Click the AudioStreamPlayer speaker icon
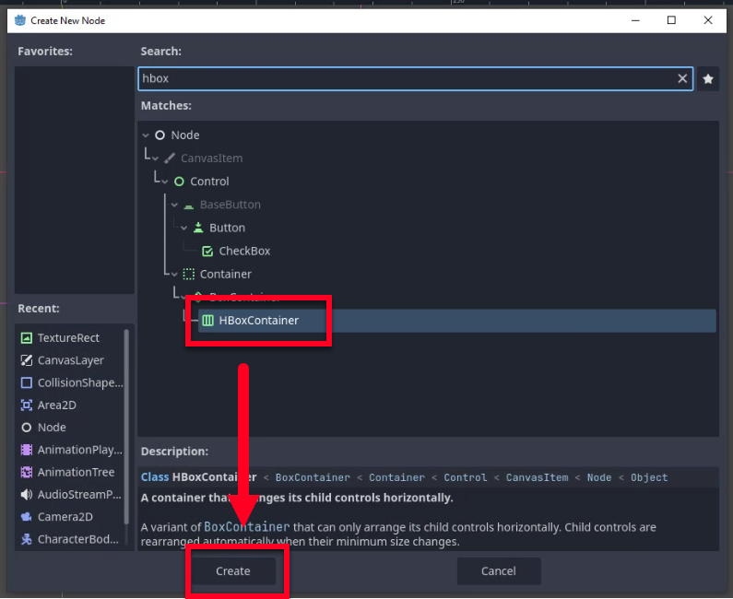733x599 pixels. click(27, 494)
